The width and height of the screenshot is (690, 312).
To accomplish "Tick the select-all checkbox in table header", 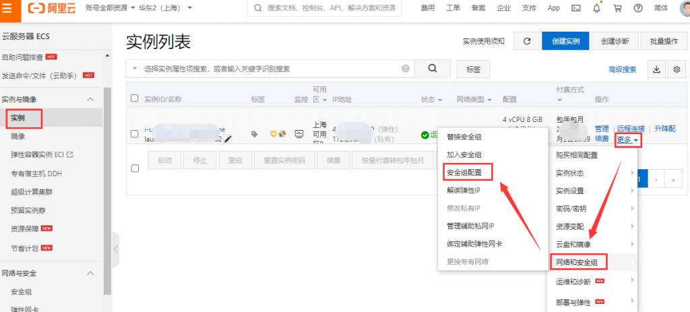I will 134,98.
